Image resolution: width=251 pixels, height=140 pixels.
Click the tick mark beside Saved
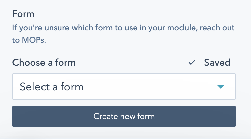pyautogui.click(x=192, y=63)
